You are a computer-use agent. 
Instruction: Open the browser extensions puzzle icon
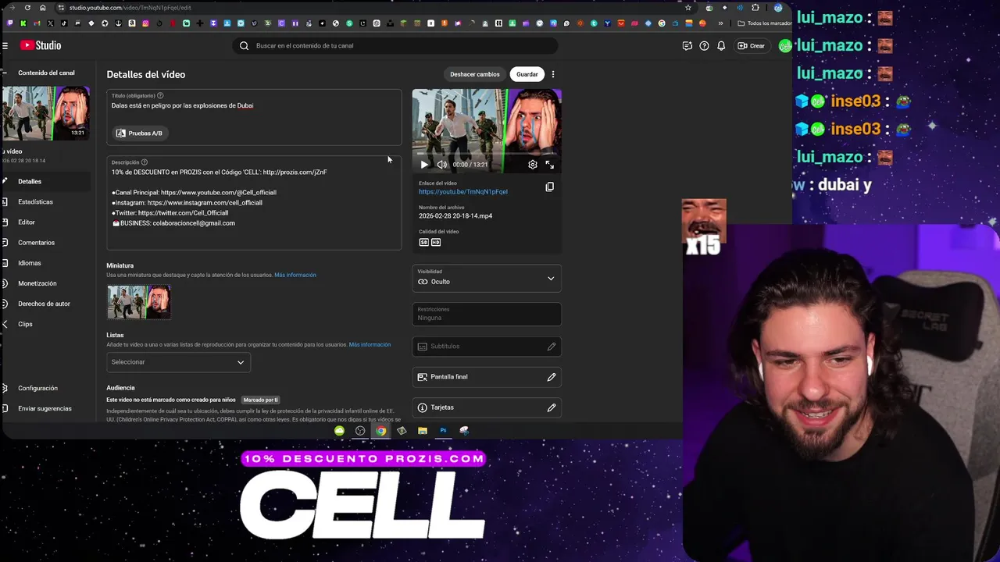(x=755, y=8)
